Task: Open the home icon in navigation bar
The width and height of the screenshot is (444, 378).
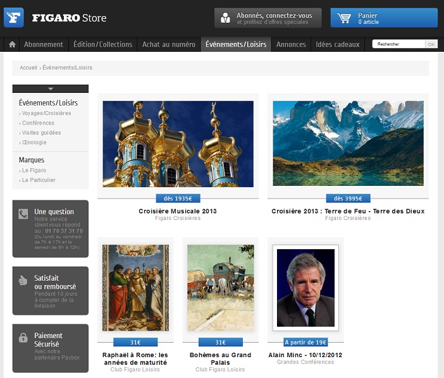Action: tap(12, 44)
